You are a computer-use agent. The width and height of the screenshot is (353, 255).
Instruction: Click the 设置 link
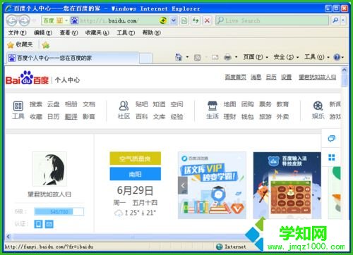[286, 77]
